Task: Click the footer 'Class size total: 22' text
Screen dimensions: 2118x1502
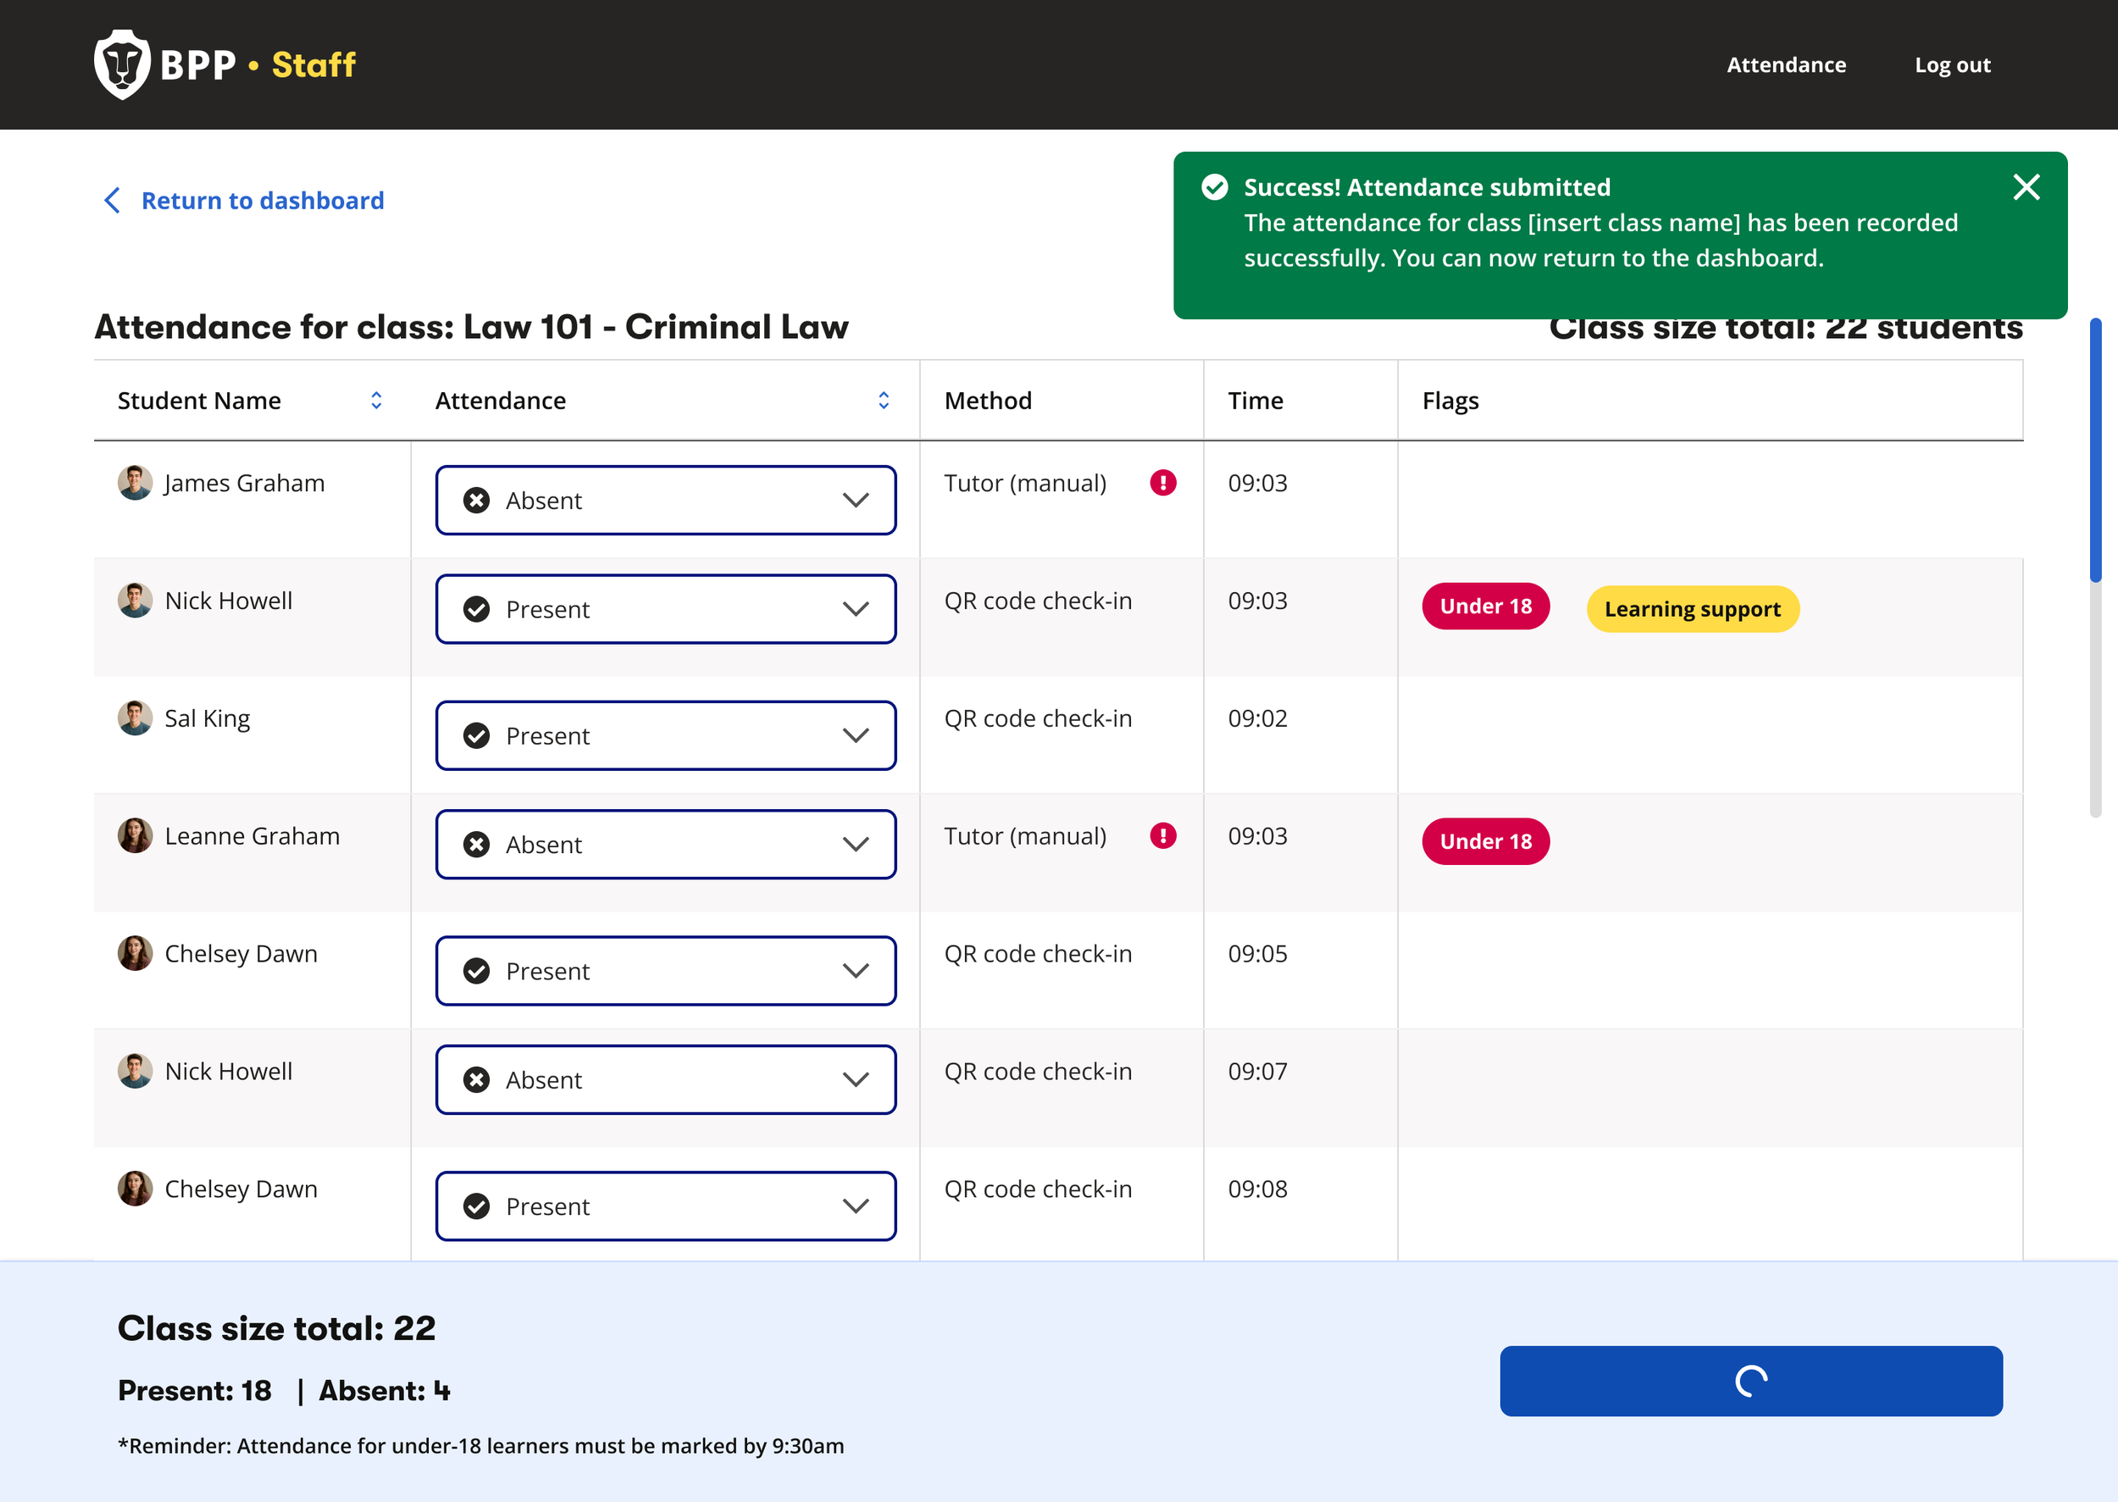Action: [x=276, y=1328]
